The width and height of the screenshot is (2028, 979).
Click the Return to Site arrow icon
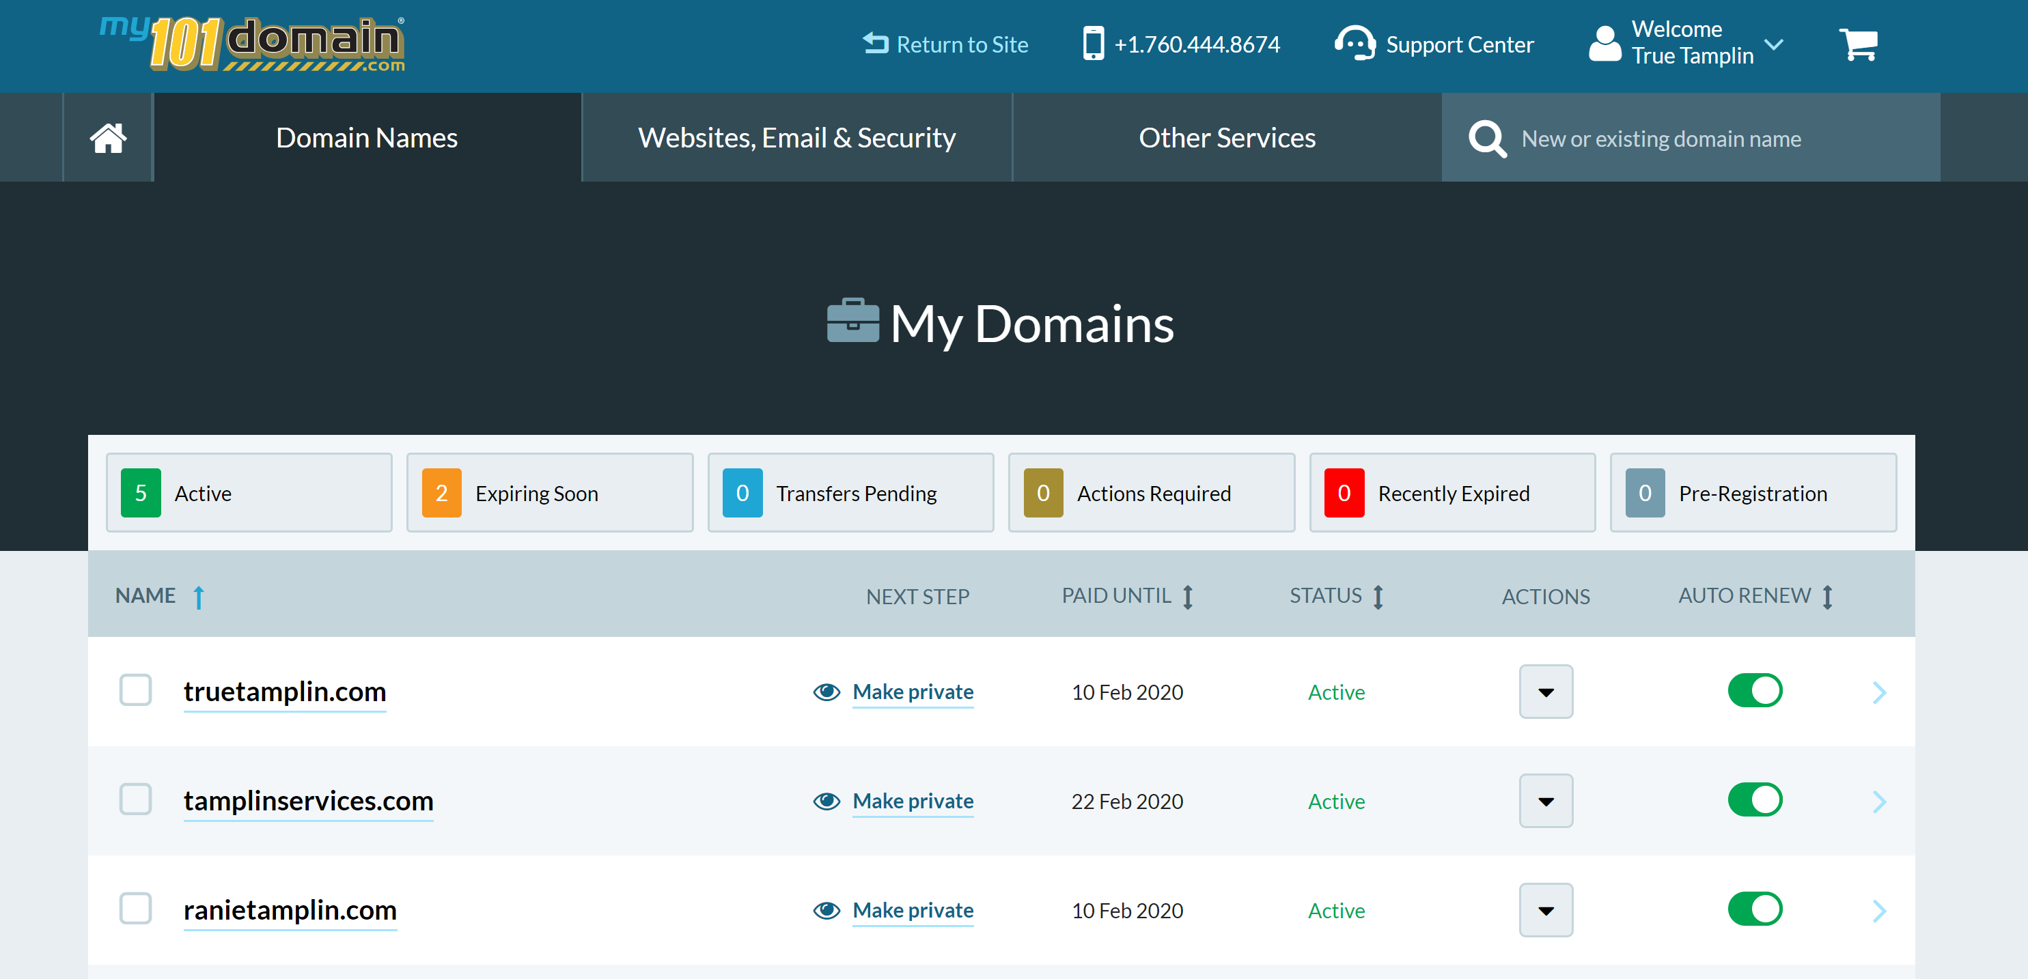[874, 43]
